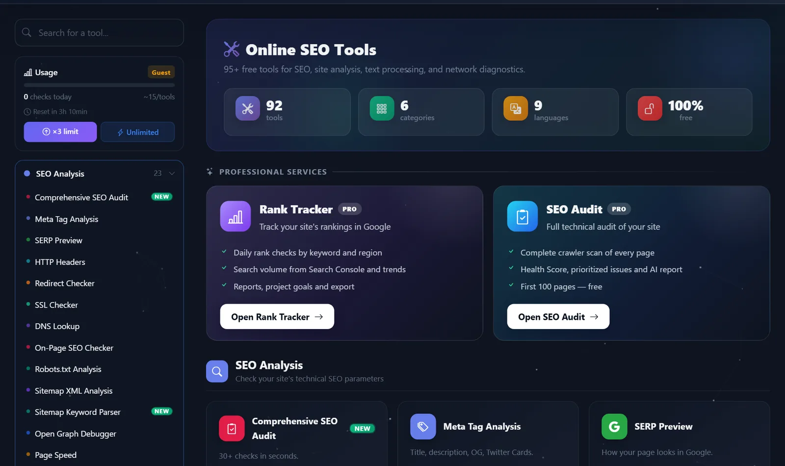Click the purple tools icon on the 92 tools card

click(248, 109)
